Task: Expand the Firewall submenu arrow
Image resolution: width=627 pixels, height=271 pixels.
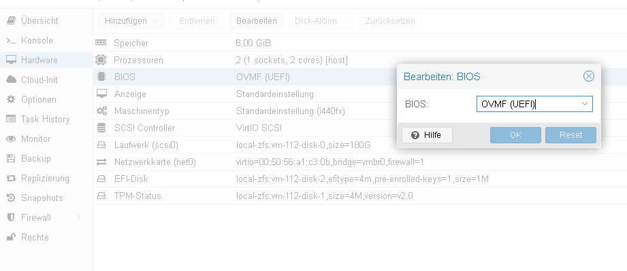Action: click(x=79, y=217)
